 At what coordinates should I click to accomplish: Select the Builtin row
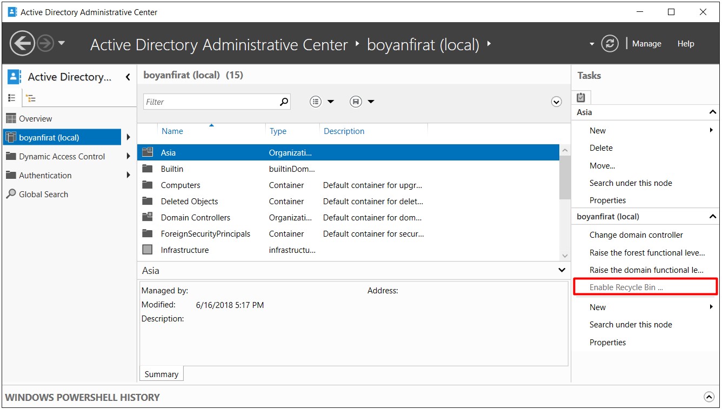349,169
